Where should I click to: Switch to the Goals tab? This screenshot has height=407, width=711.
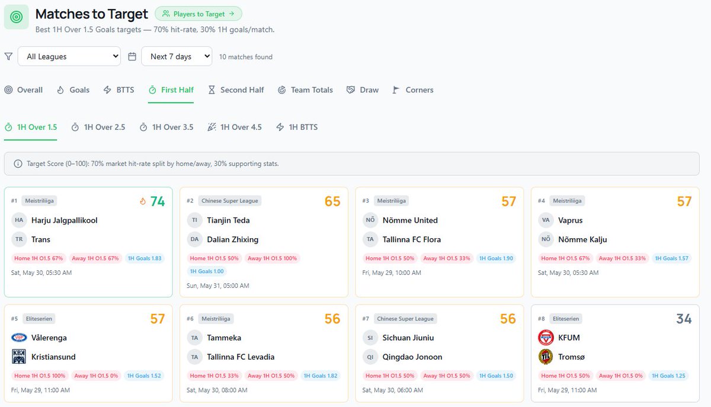coord(73,90)
